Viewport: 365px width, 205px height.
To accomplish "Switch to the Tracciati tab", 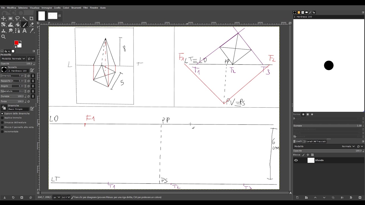I will 319,141.
